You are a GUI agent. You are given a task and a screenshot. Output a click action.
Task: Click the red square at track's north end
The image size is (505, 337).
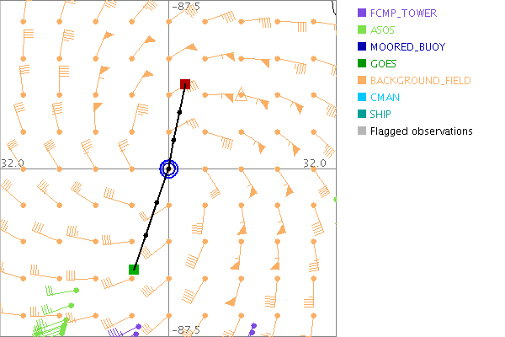point(185,84)
